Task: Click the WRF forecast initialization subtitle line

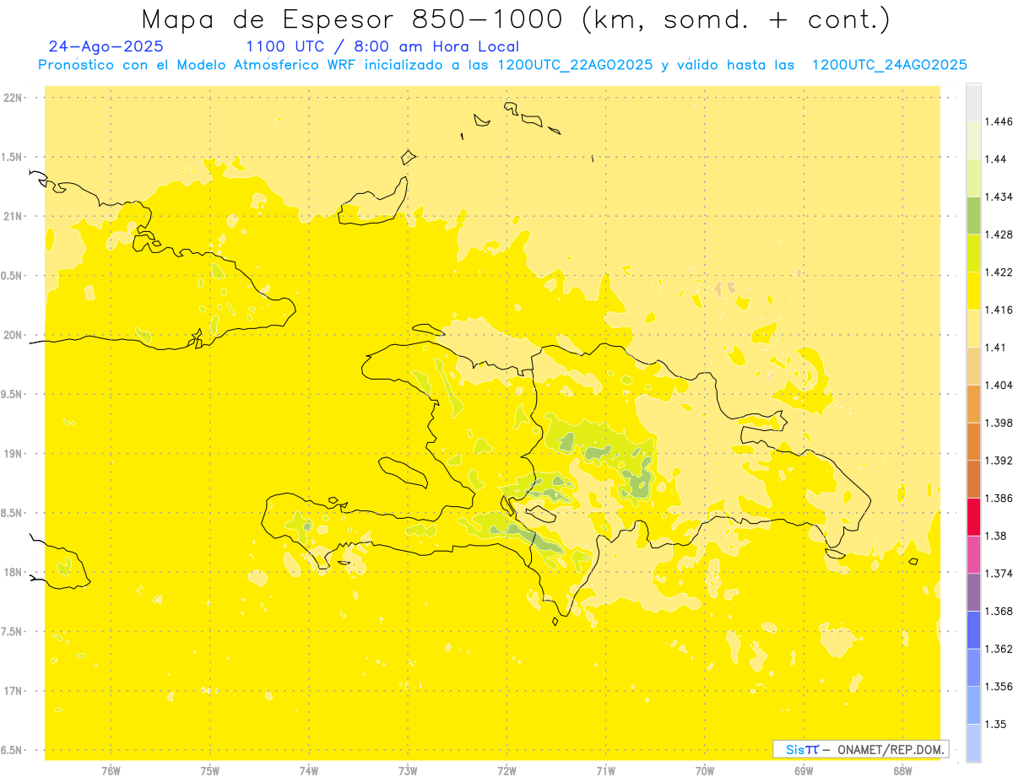Action: click(502, 65)
